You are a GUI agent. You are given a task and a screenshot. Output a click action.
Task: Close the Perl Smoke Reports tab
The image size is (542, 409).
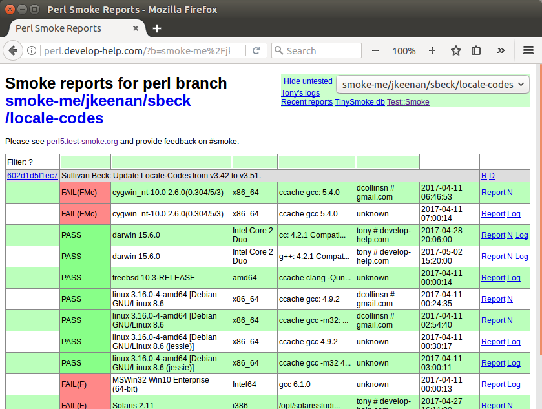point(136,28)
